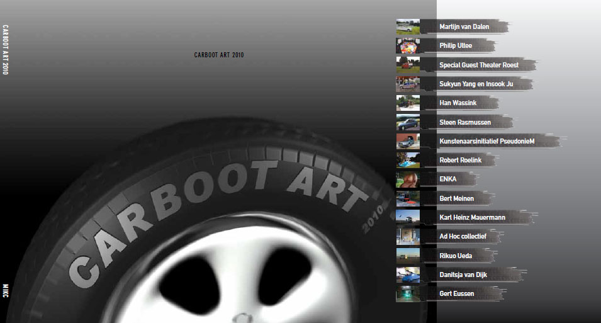The image size is (601, 323).
Task: Open the Martijn van Dalen link
Action: point(464,27)
